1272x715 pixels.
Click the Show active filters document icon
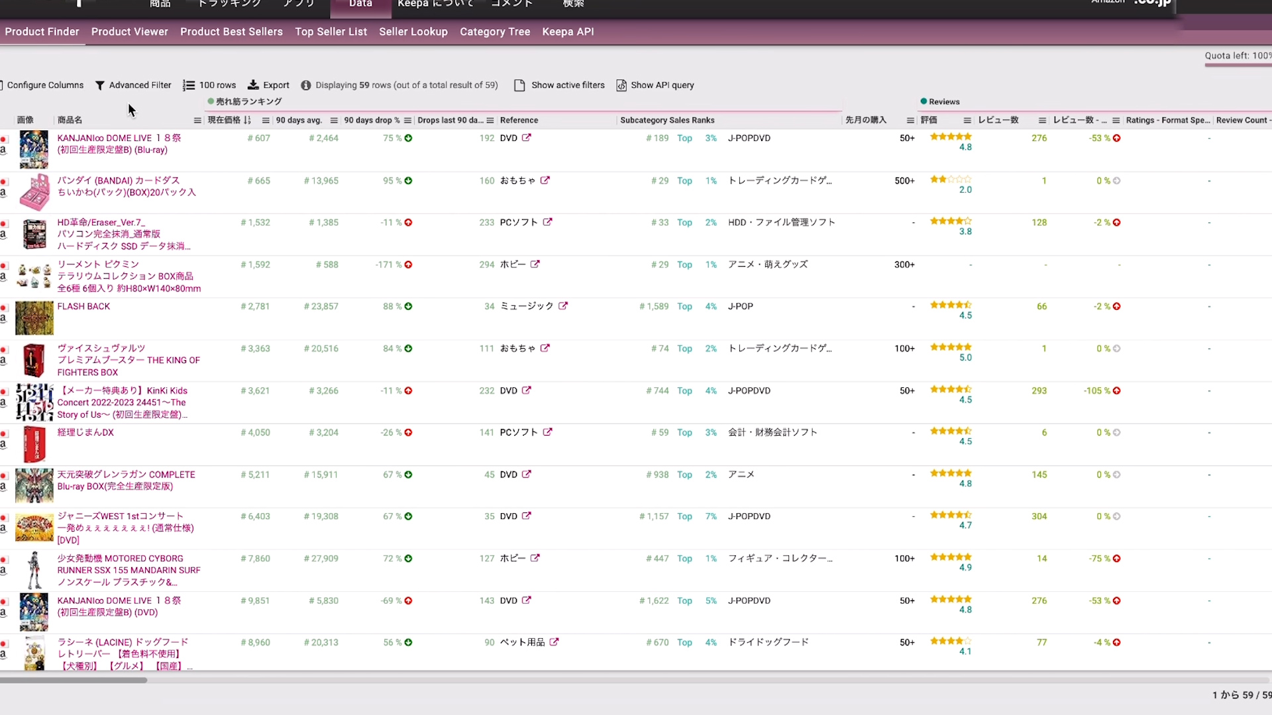519,85
